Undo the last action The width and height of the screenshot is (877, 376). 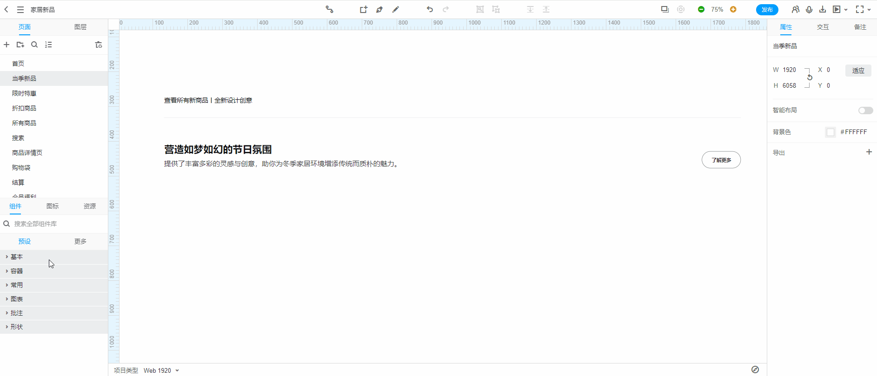(x=430, y=9)
